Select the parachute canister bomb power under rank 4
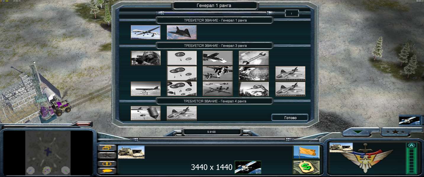Viewport: 424px width, 177px height. [x=146, y=113]
